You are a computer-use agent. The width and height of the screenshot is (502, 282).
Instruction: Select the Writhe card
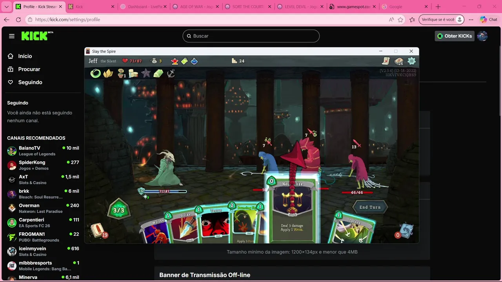tap(156, 231)
